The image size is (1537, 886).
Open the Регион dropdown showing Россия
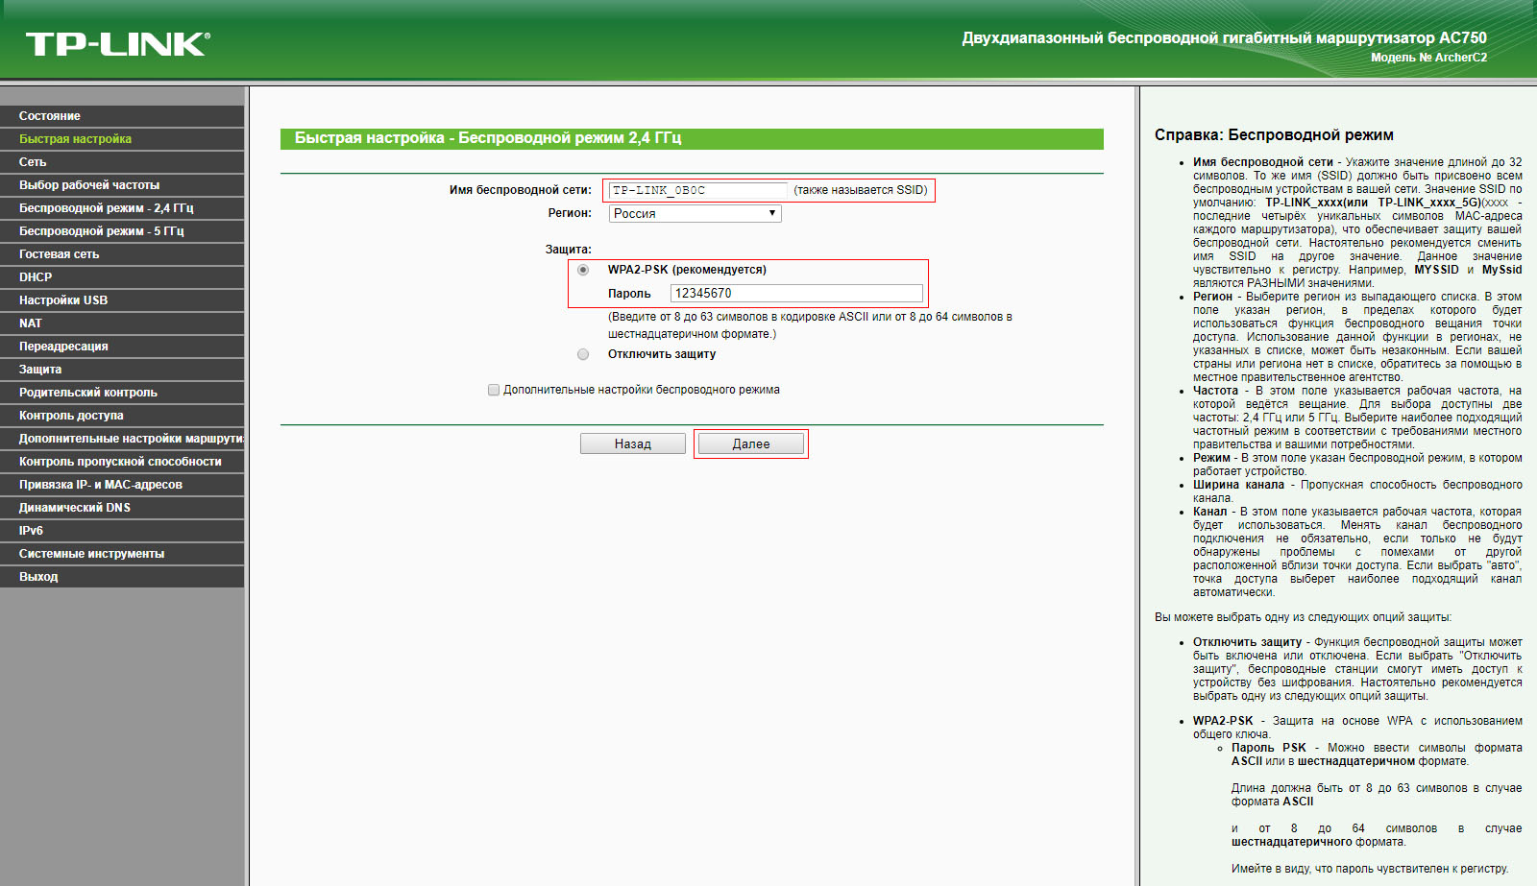pos(695,213)
